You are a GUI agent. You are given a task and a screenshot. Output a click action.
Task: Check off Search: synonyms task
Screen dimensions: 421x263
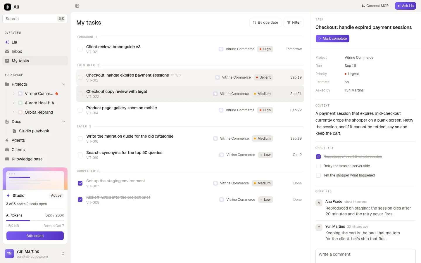(x=80, y=155)
